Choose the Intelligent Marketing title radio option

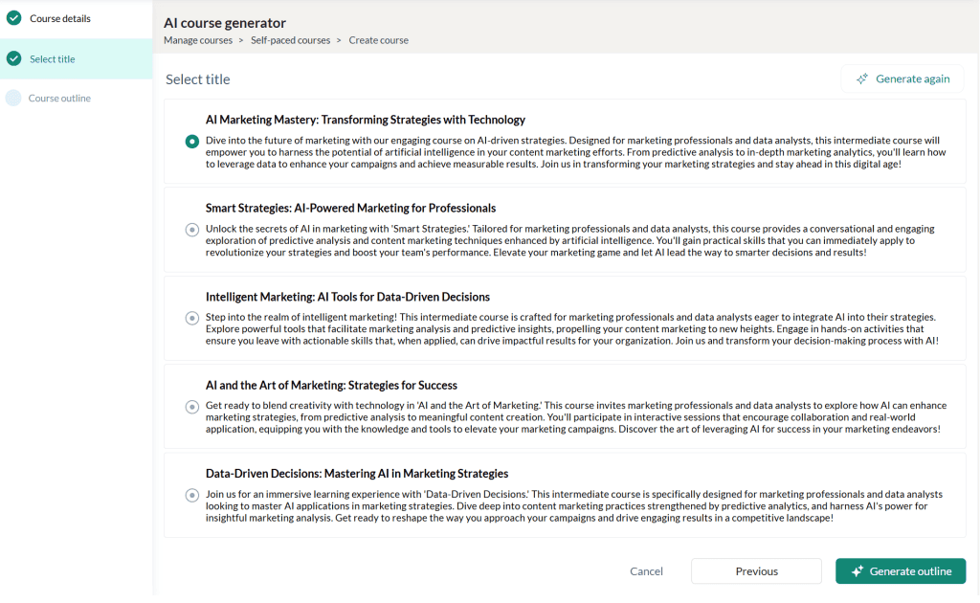(191, 318)
